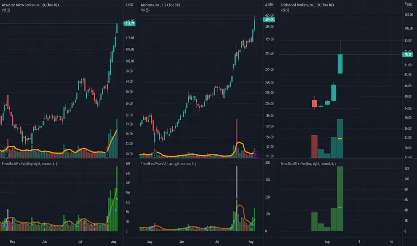Select the Moderna, Inc. chart title
417x246 pixels.
pos(160,5)
